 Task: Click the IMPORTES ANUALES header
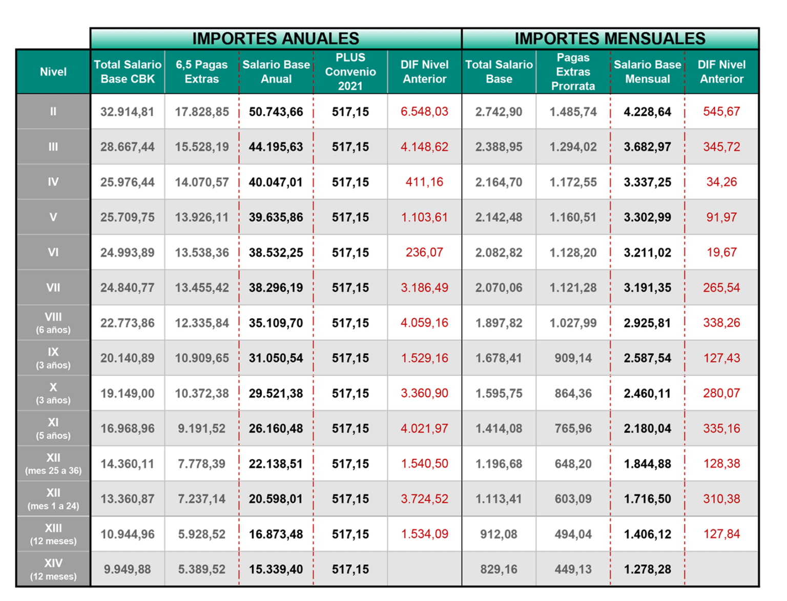276,38
